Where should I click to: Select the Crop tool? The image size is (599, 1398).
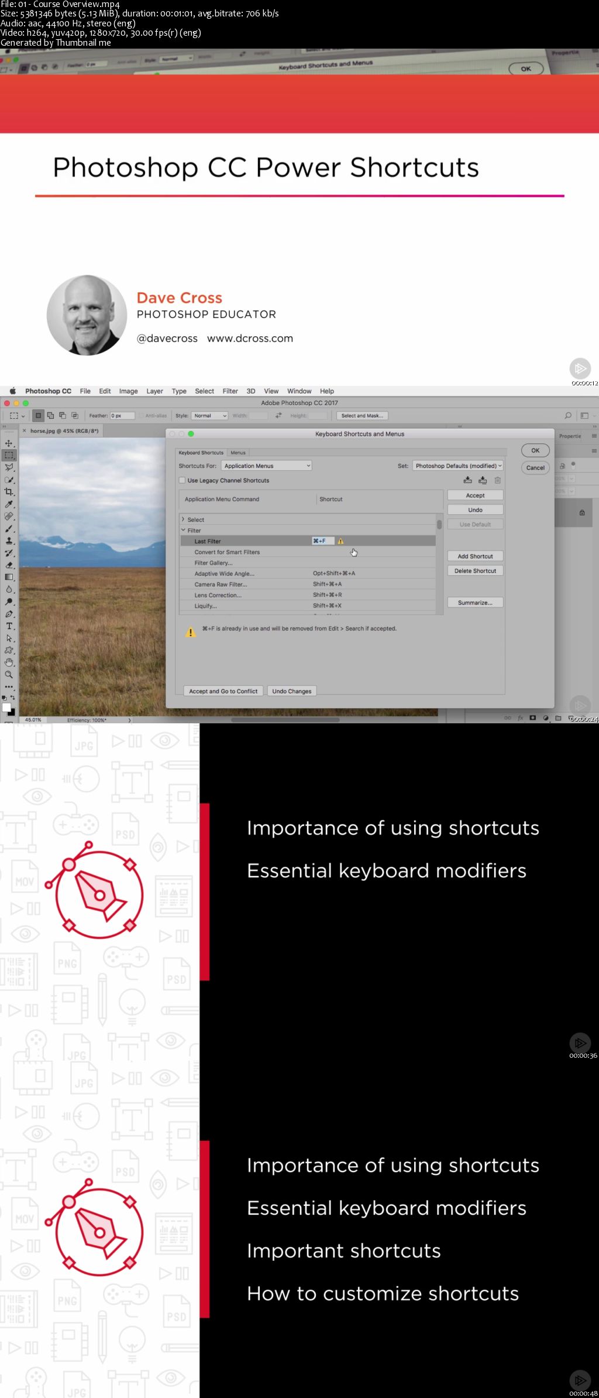tap(9, 492)
